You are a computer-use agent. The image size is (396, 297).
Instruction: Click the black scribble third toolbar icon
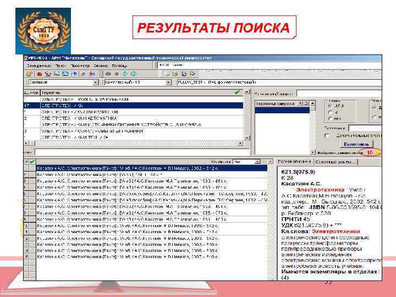[48, 74]
